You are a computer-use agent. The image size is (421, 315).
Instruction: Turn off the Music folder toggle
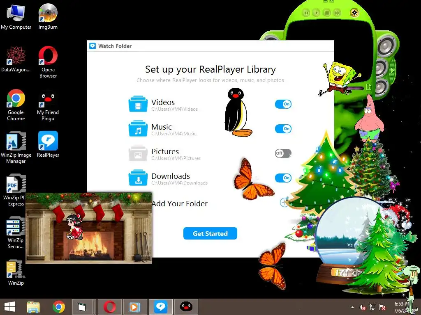[283, 128]
